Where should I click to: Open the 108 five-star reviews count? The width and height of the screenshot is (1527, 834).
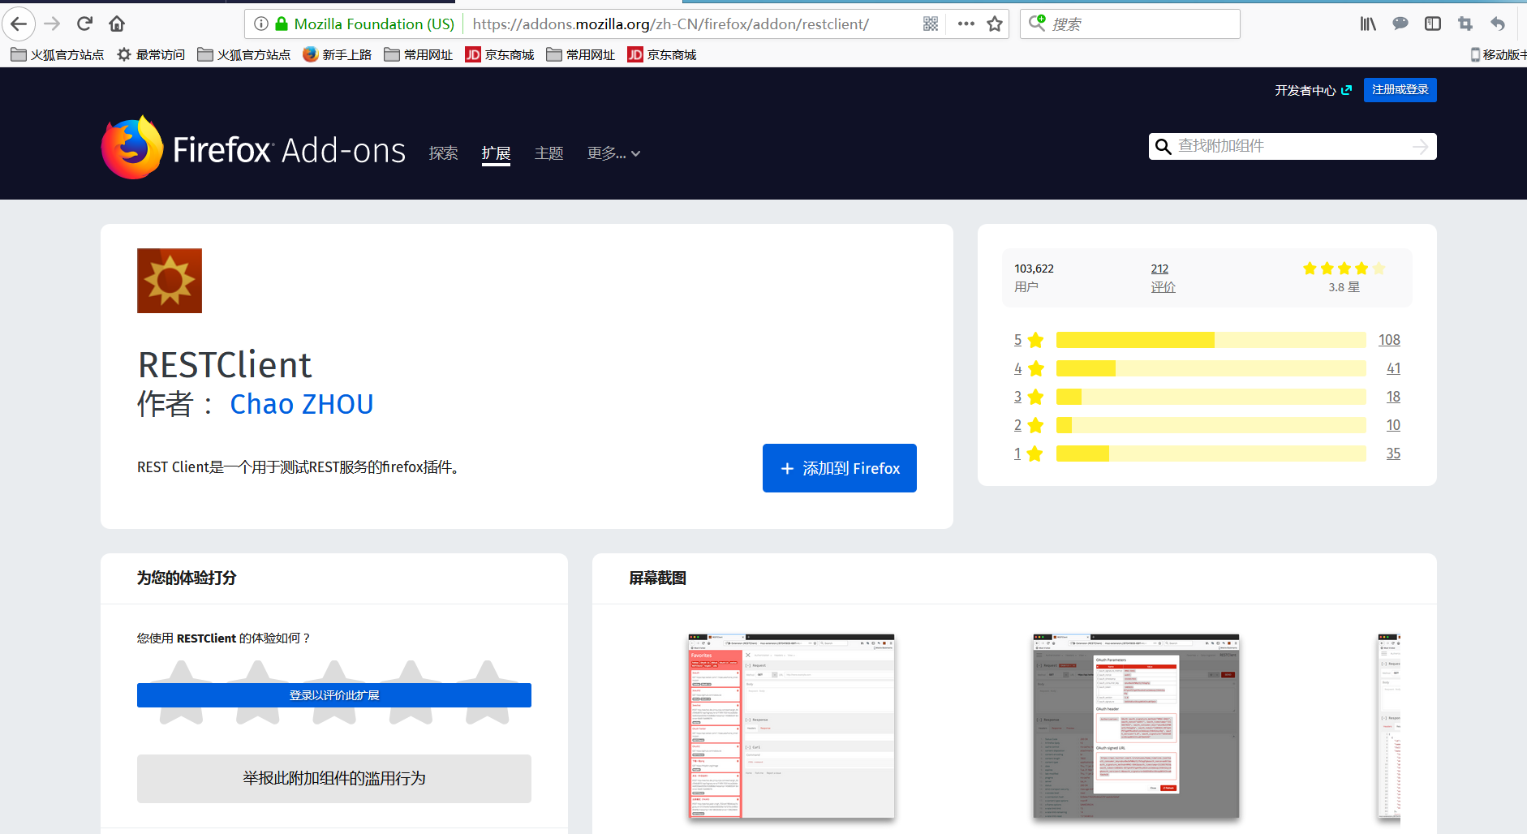click(1389, 340)
